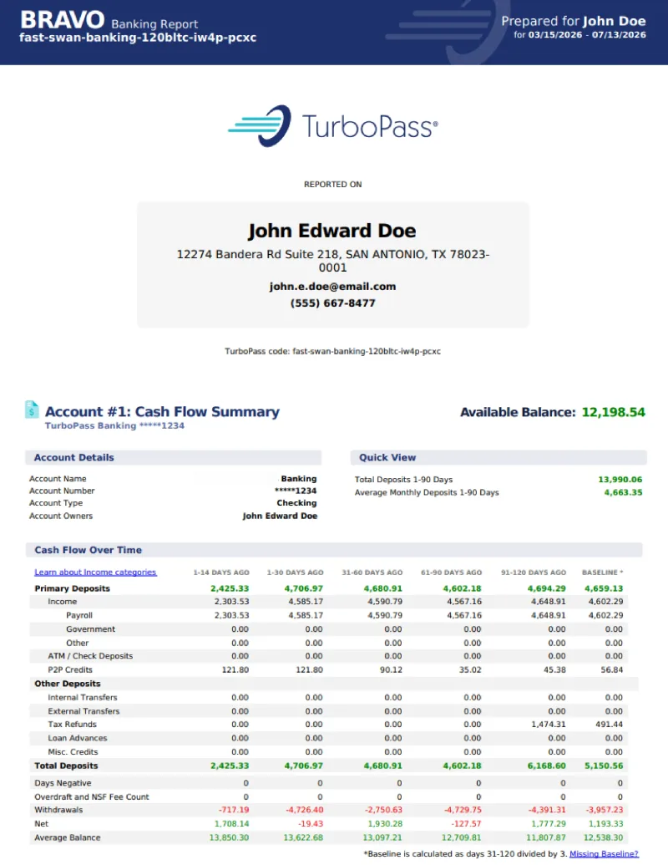
Task: Click the 91-120 DAYS AGO column header
Action: pyautogui.click(x=533, y=572)
